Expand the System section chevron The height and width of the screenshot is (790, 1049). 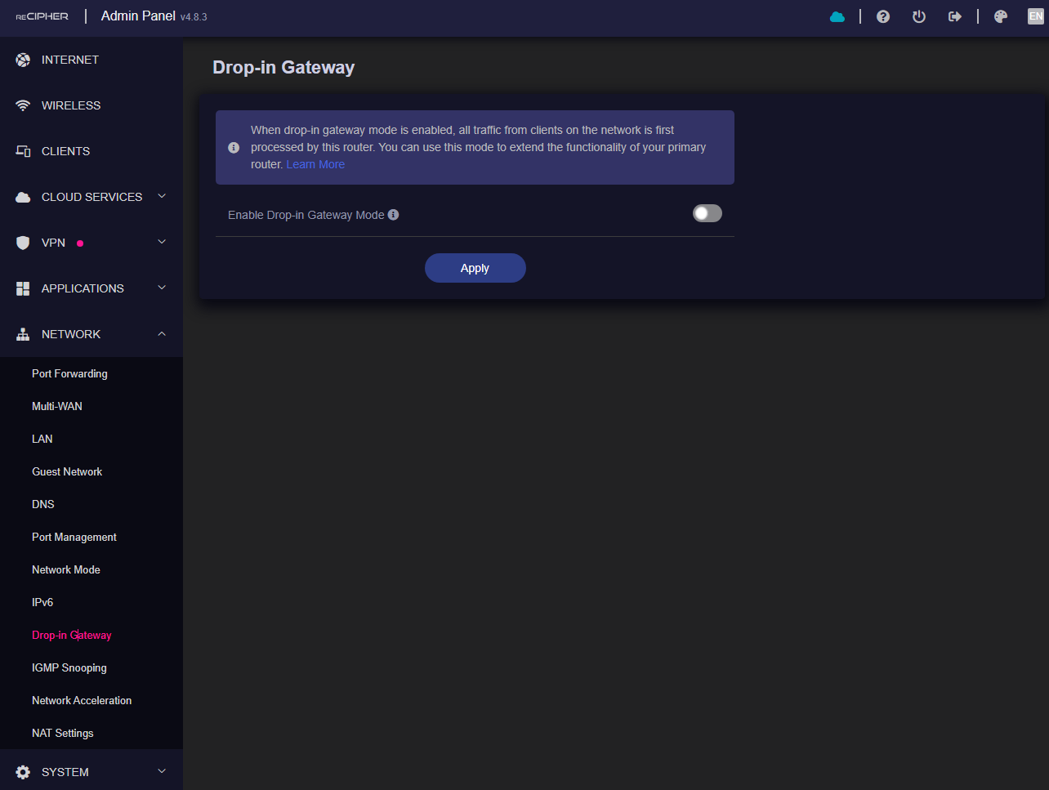click(162, 771)
